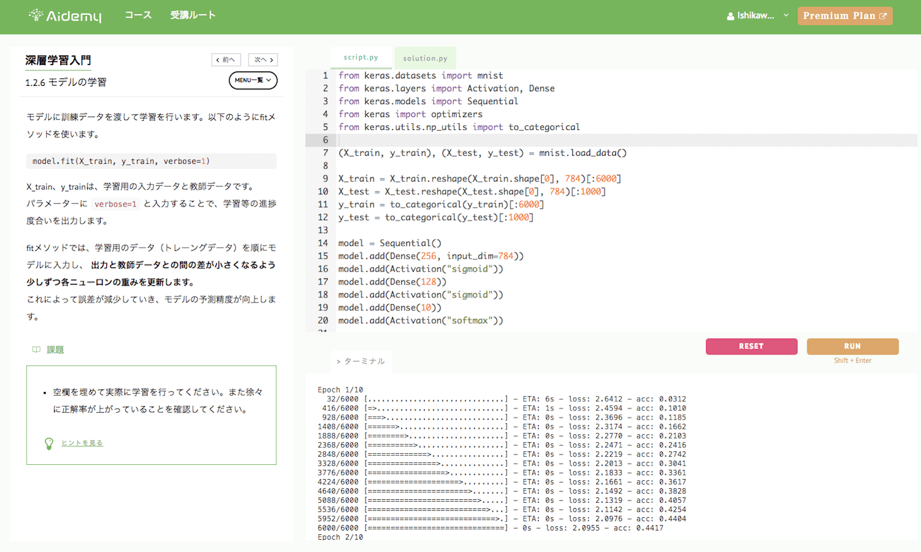
Task: Switch to the solution.py tab
Action: click(425, 58)
